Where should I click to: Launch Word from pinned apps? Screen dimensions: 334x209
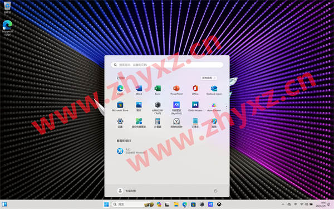[139, 90]
